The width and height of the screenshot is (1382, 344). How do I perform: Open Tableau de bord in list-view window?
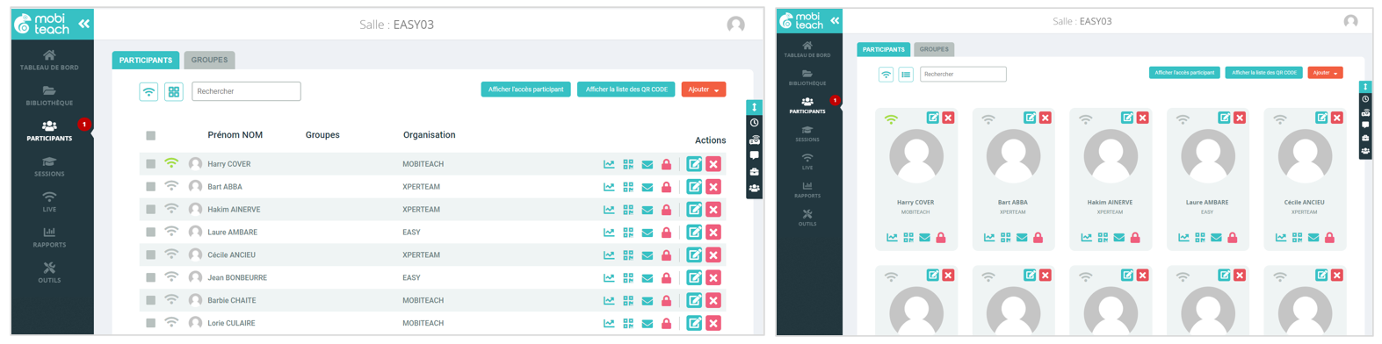[x=49, y=60]
